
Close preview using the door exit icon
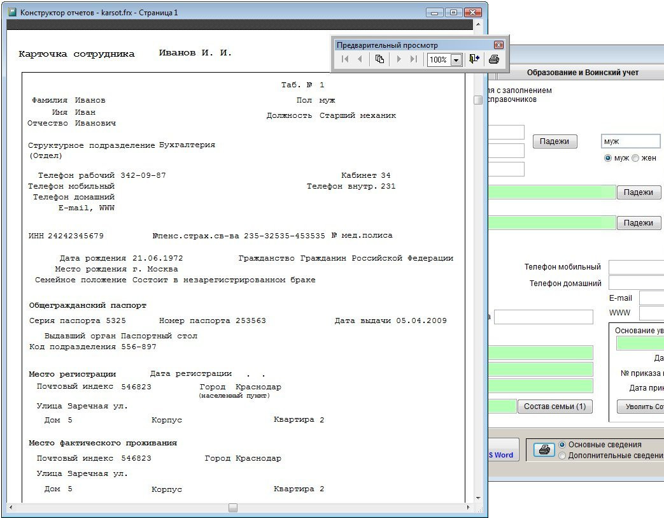(x=474, y=59)
